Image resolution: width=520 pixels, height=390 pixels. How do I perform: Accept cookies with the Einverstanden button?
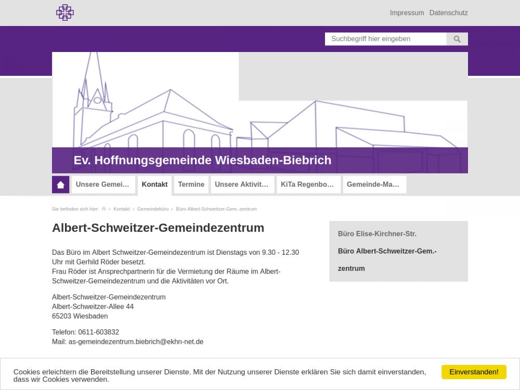pos(473,372)
